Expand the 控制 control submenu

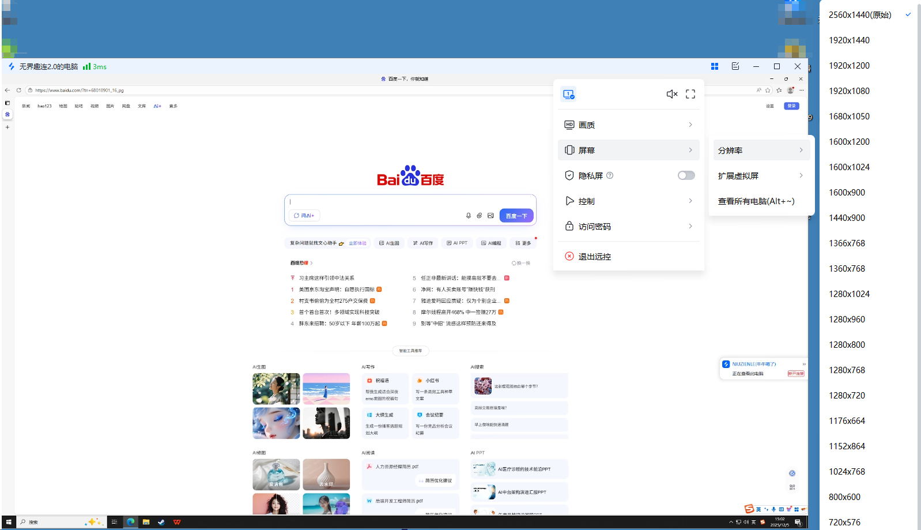pyautogui.click(x=629, y=201)
